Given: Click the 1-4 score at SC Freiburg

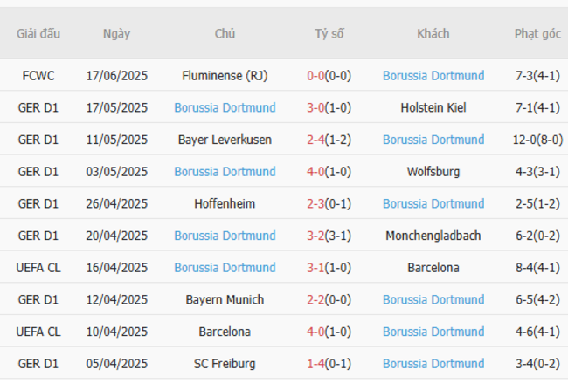Looking at the screenshot, I should [316, 364].
